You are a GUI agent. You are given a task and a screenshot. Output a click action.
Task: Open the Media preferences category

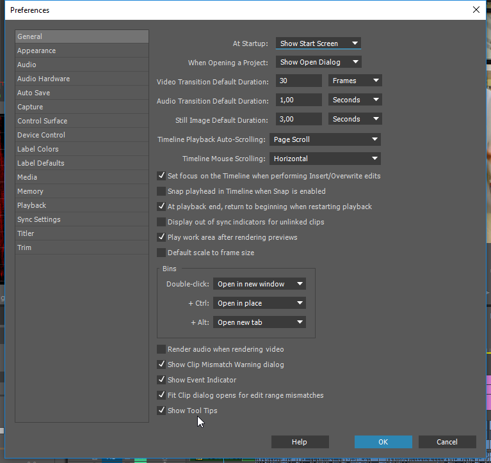pyautogui.click(x=82, y=177)
